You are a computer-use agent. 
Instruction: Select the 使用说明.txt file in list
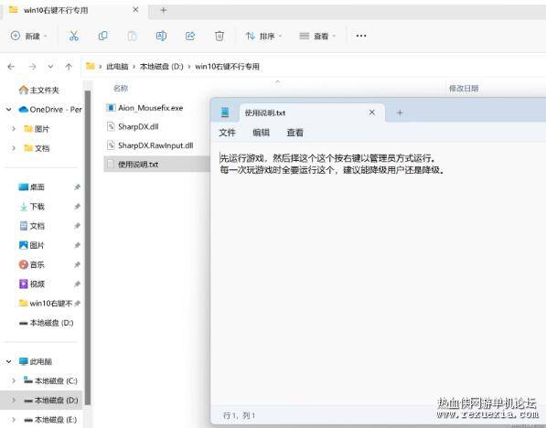pos(156,165)
